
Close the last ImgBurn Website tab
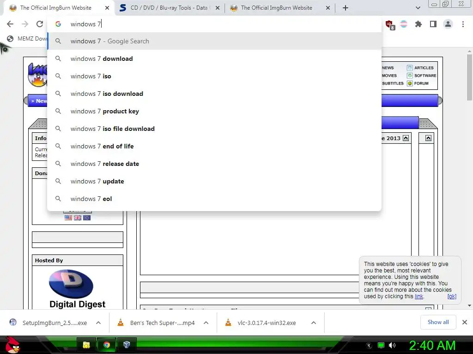[328, 8]
